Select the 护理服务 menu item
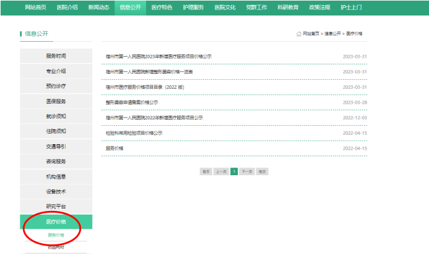 [194, 7]
